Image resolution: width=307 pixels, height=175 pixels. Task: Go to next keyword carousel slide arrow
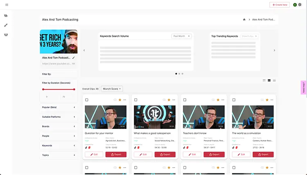[274, 50]
